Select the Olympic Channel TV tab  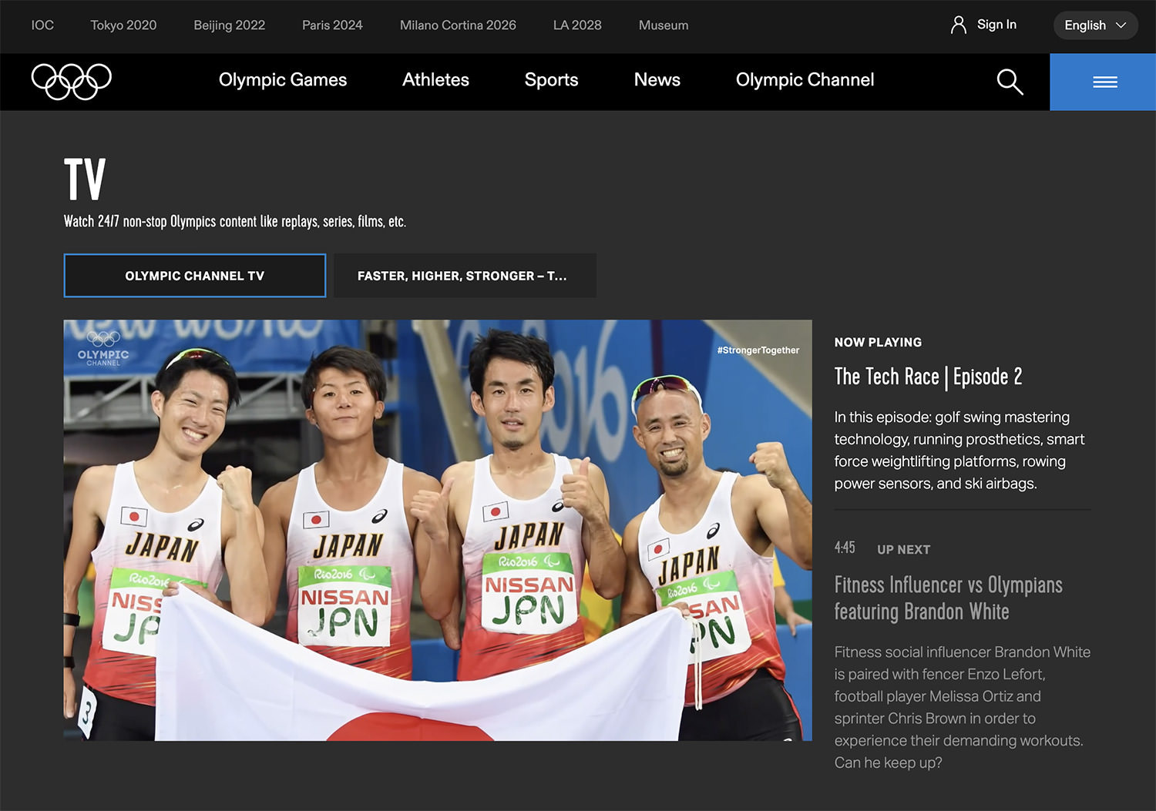[x=195, y=276]
